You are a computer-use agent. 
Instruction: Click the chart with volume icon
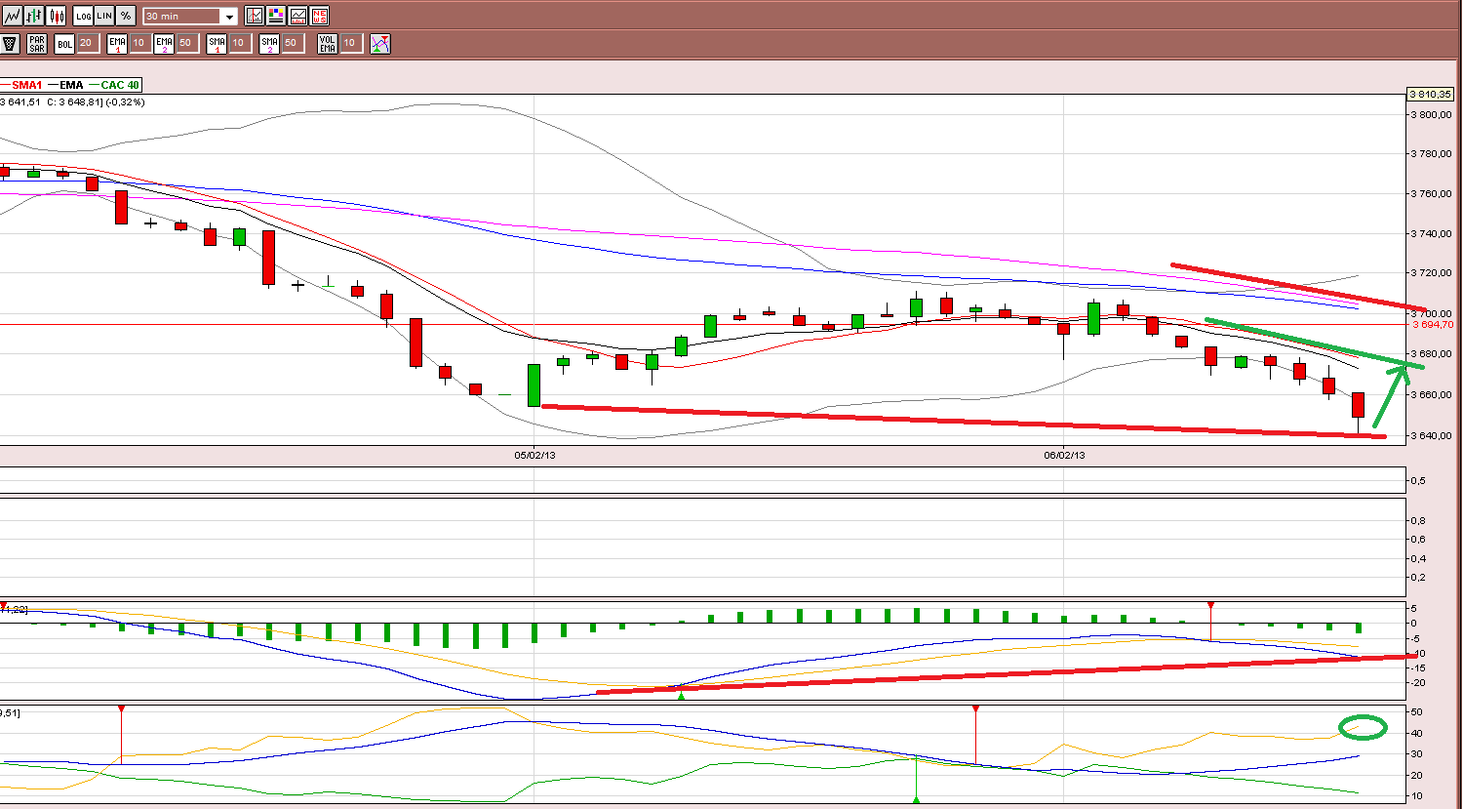click(x=297, y=16)
